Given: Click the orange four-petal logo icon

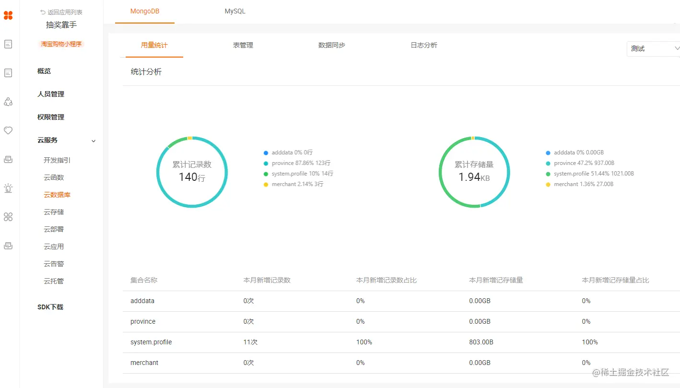Looking at the screenshot, I should click(8, 15).
